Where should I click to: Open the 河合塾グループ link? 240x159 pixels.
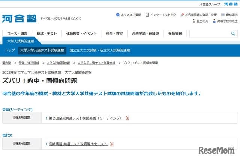(x=210, y=4)
